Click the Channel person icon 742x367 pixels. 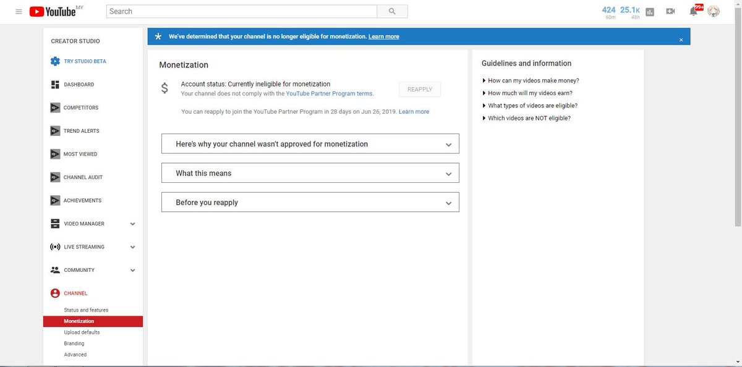click(55, 293)
